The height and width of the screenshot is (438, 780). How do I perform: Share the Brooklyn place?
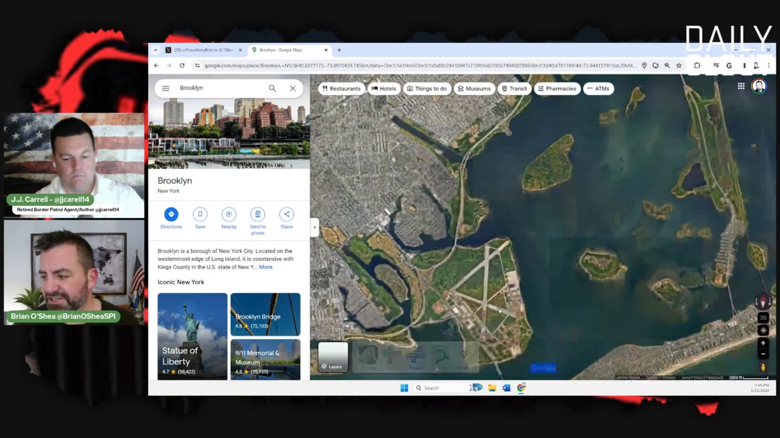click(x=286, y=218)
